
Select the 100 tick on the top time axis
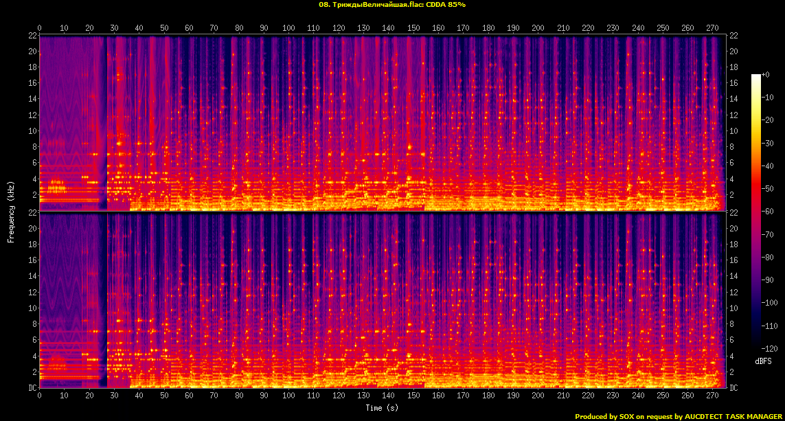(288, 28)
